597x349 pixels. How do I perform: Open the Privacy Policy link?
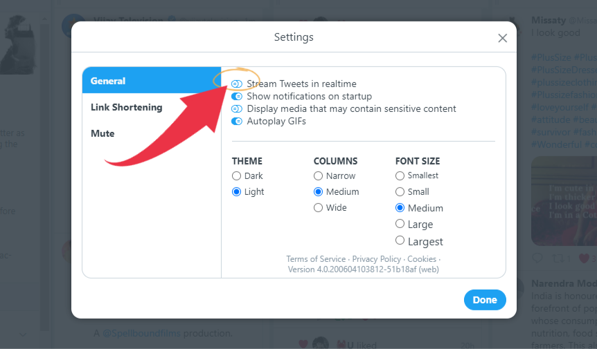(x=377, y=259)
